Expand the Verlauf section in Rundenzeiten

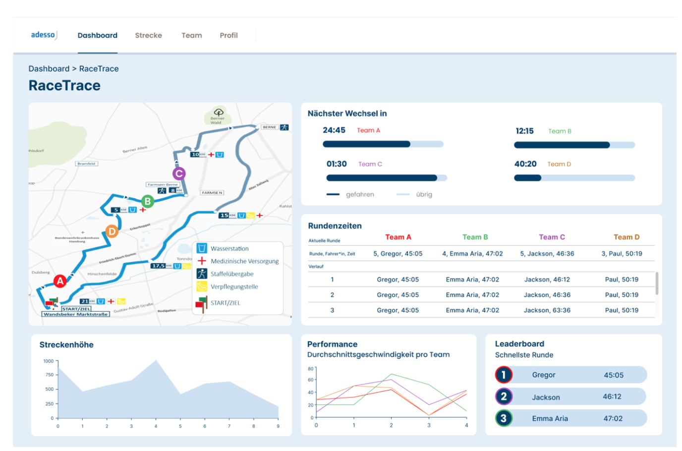(318, 266)
